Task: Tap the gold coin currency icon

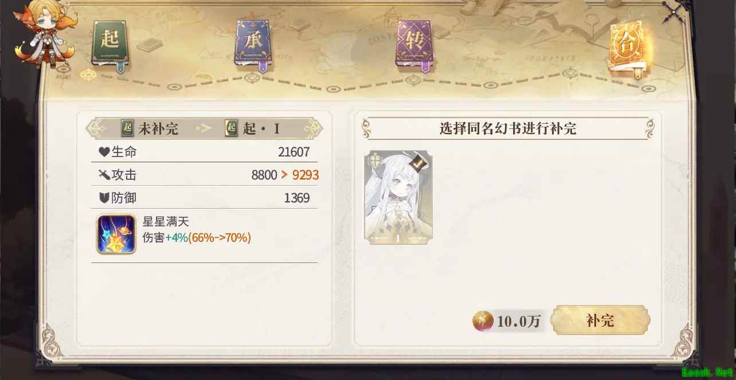Action: (x=483, y=321)
